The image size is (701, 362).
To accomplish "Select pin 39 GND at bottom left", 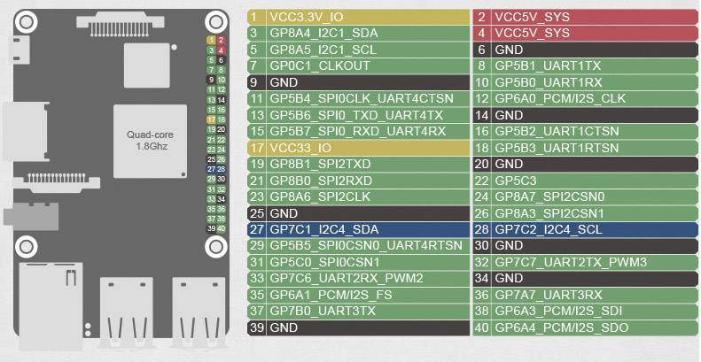I will 357,327.
